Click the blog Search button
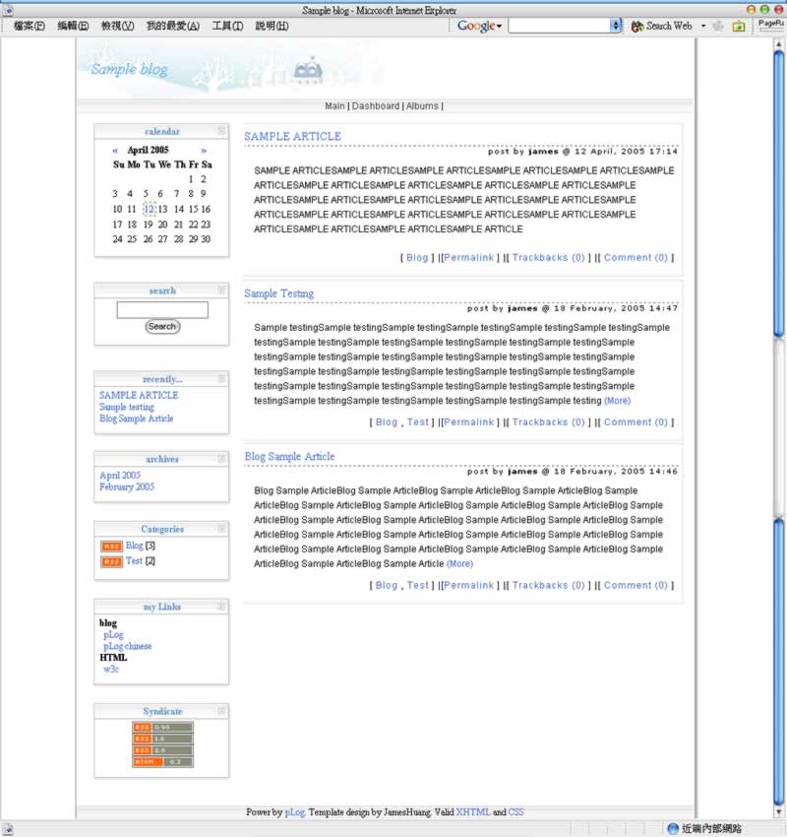 (x=162, y=326)
